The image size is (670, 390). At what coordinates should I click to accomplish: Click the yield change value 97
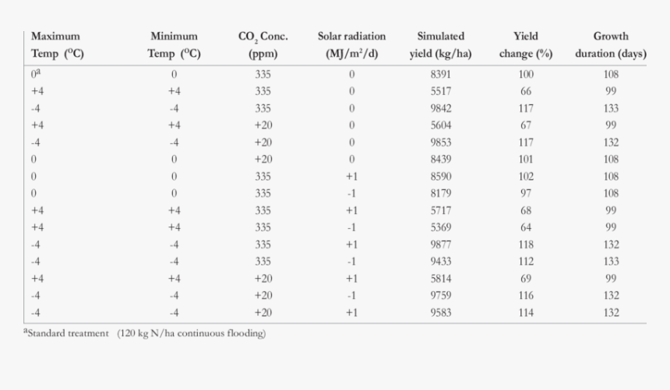tap(526, 193)
